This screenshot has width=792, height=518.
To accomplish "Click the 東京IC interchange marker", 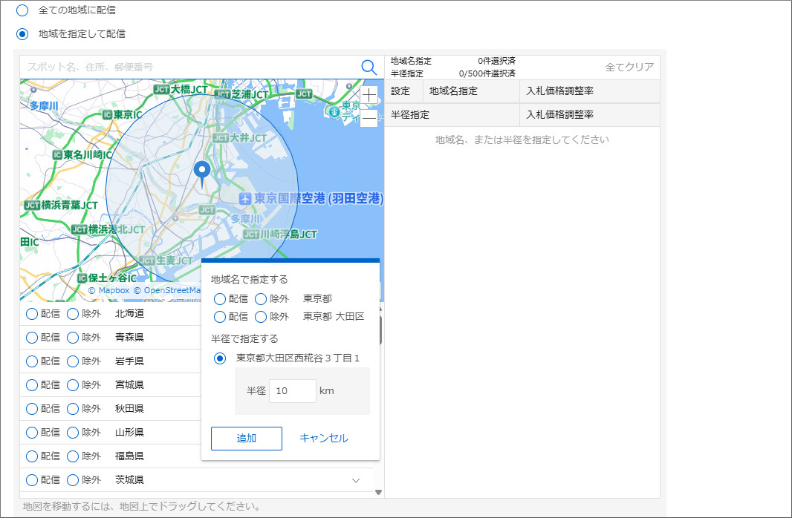I will [106, 114].
